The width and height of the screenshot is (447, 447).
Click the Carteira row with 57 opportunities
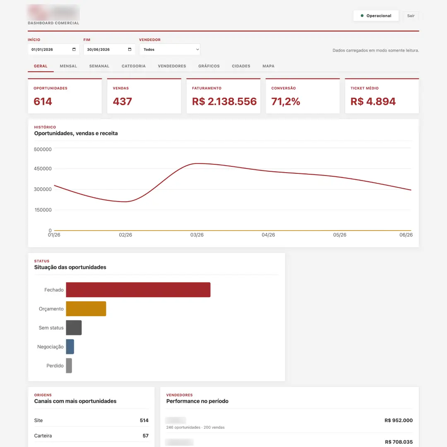tap(91, 435)
